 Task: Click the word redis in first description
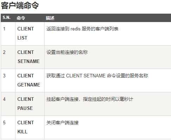point(75,29)
